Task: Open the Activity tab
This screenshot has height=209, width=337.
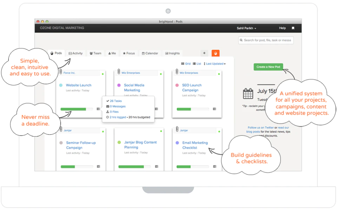Action: pos(75,53)
